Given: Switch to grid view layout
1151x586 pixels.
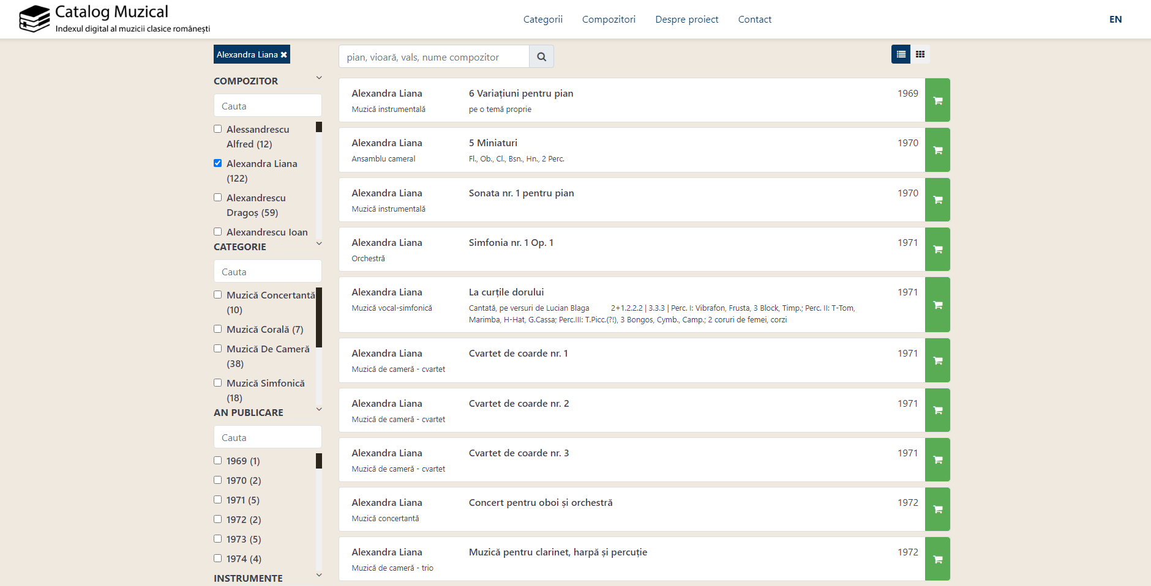Looking at the screenshot, I should [x=920, y=54].
